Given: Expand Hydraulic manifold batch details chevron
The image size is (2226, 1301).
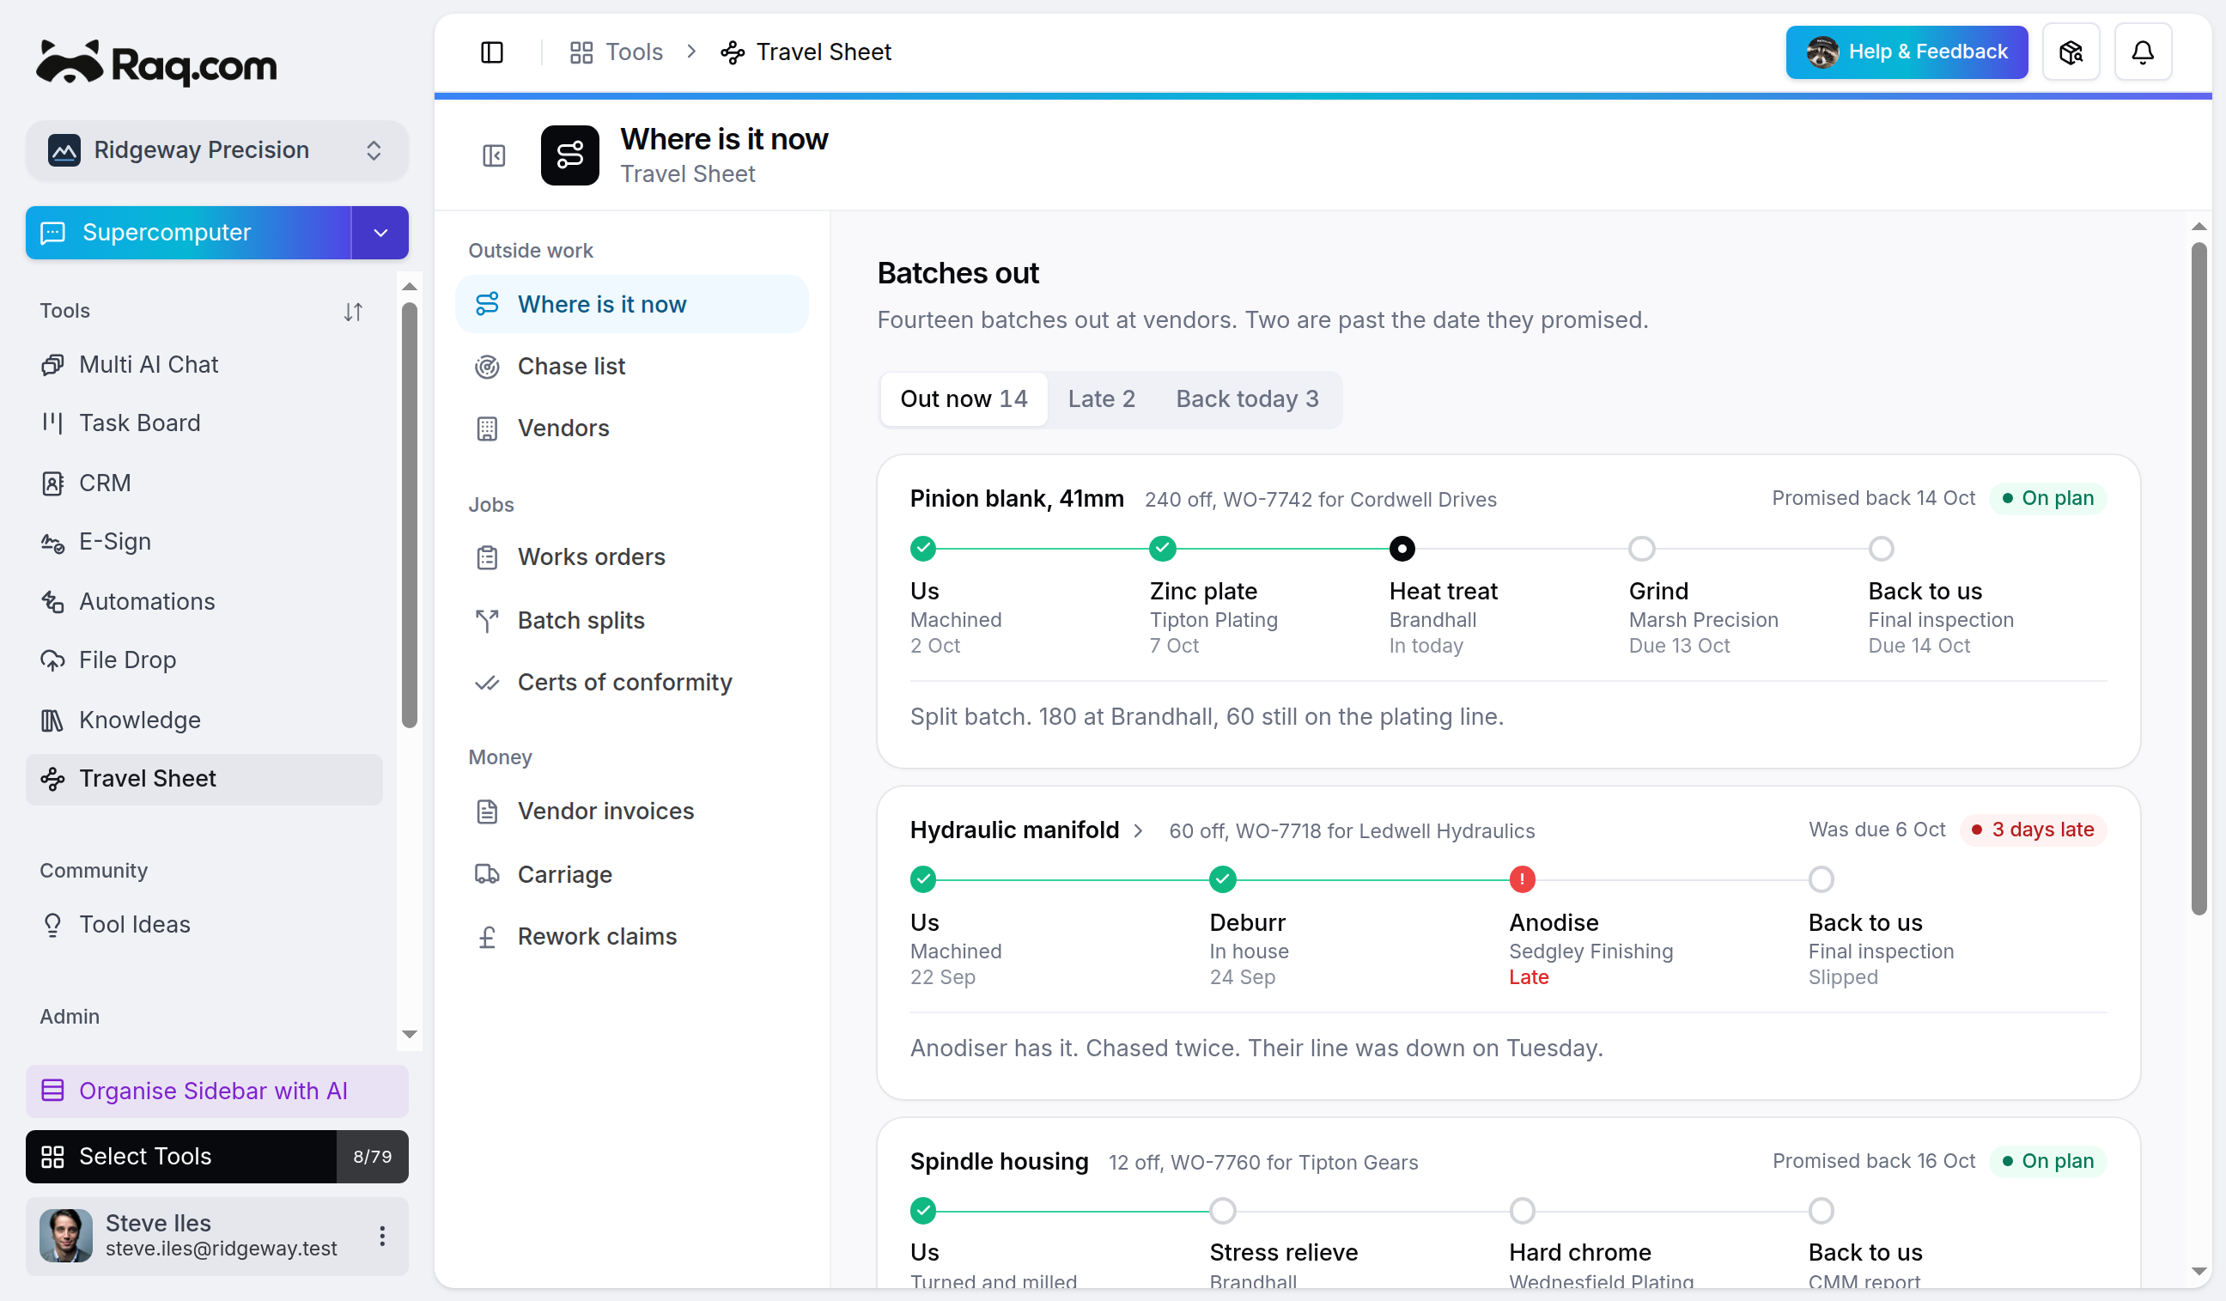Looking at the screenshot, I should [1138, 830].
